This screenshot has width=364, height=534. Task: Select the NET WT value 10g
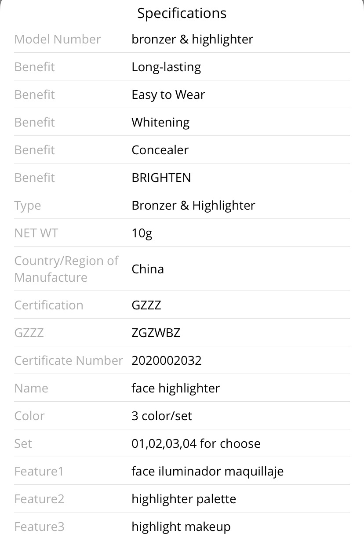142,233
